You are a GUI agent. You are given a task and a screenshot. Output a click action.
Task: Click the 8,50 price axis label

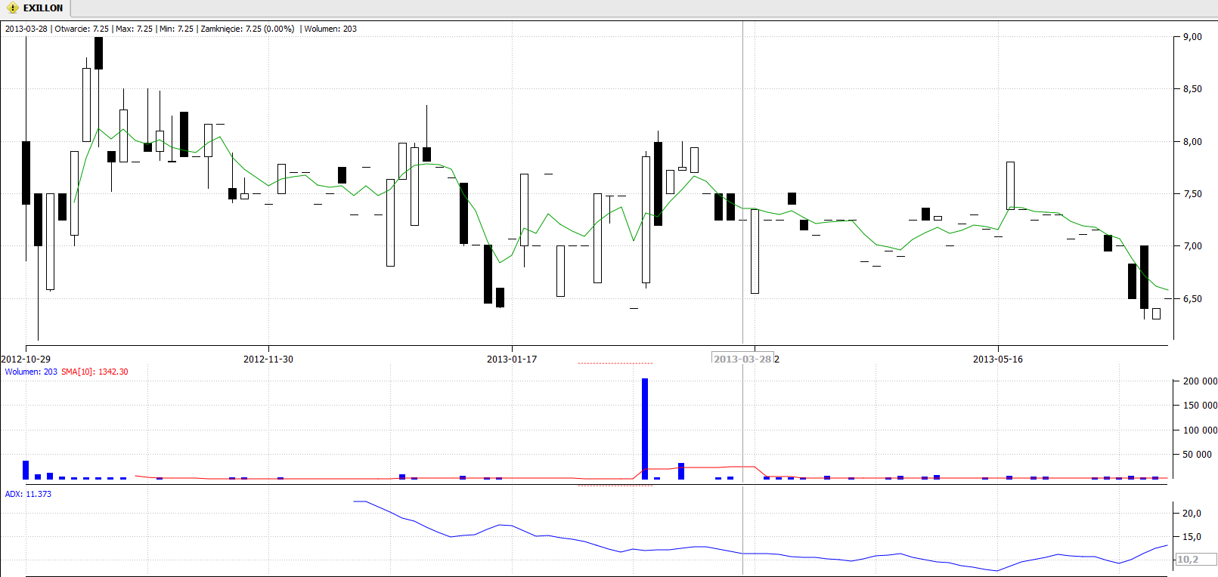[1192, 89]
